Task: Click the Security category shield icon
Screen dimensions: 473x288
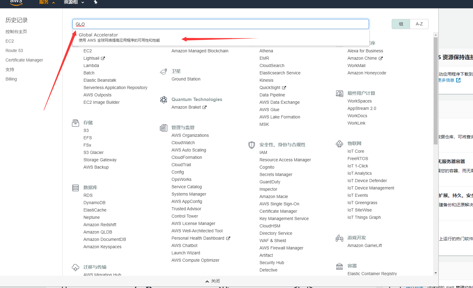Action: coord(252,145)
